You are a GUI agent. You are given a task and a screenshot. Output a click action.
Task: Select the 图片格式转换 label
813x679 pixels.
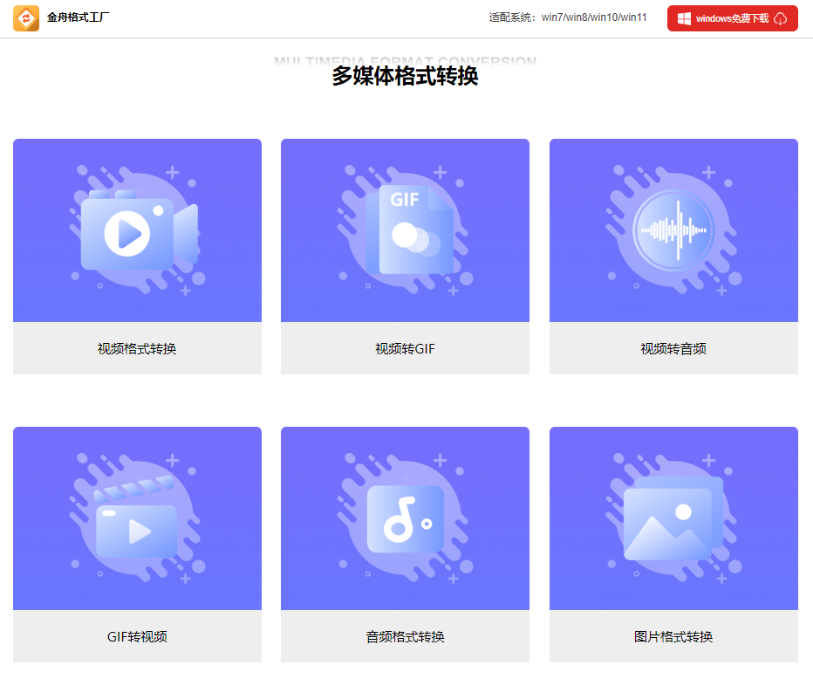tap(673, 636)
